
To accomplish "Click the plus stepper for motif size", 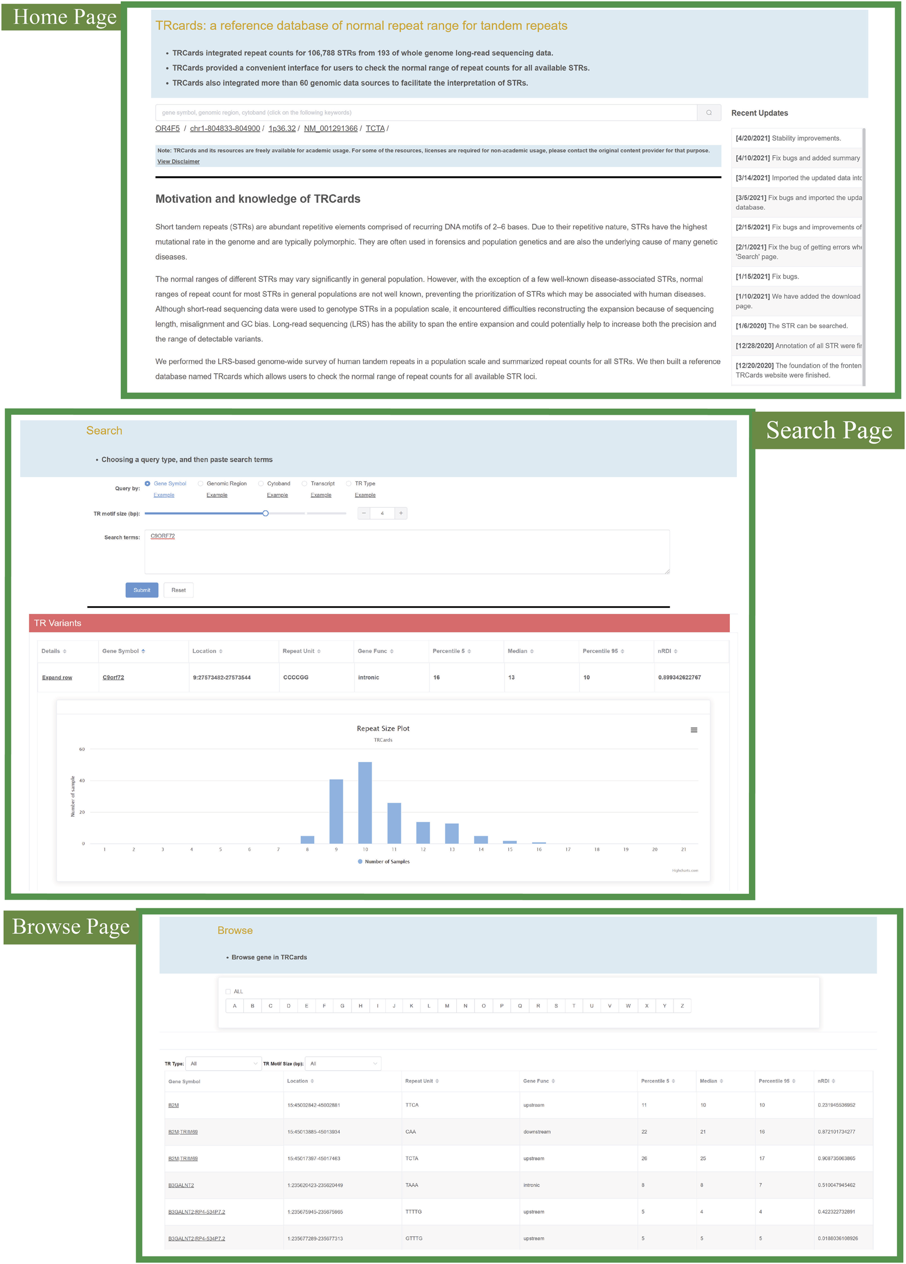I will (400, 513).
